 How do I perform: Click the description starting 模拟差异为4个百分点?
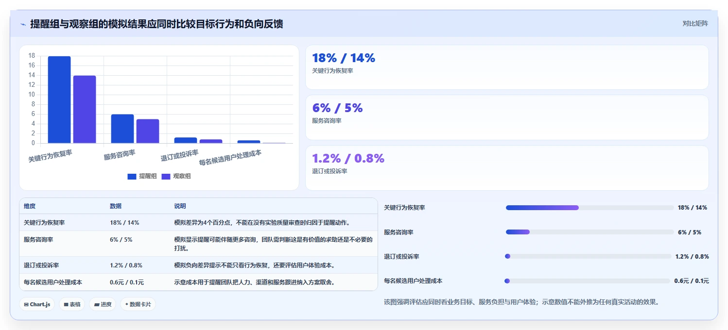(x=262, y=223)
